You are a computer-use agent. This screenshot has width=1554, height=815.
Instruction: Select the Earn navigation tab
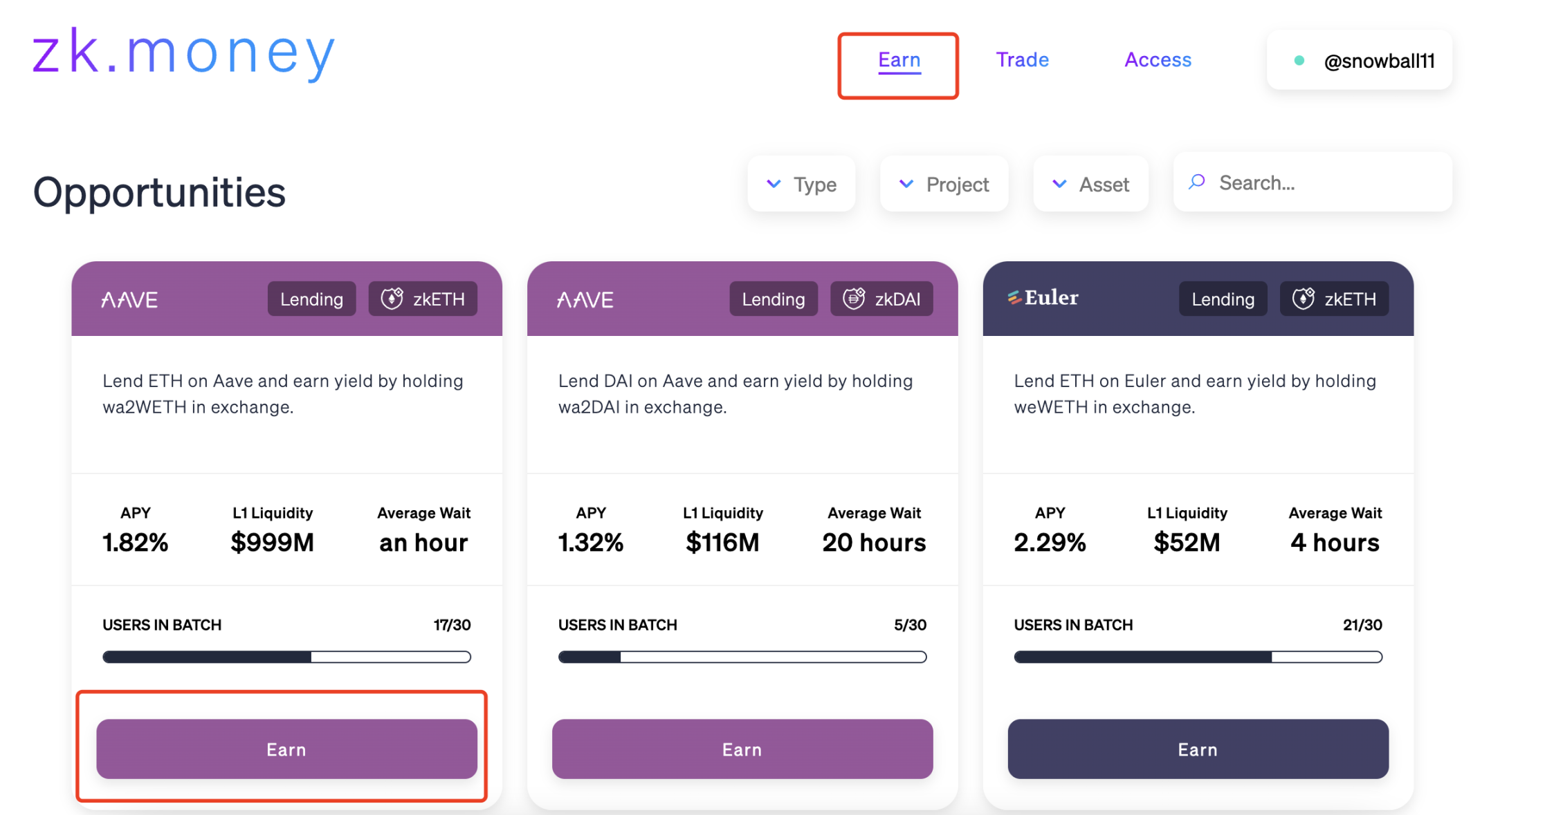899,60
